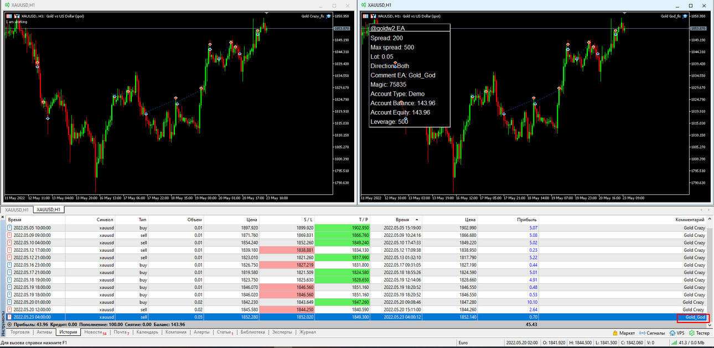This screenshot has width=714, height=348.
Task: Click Gold God_fix expert hat icon
Action: [685, 16]
